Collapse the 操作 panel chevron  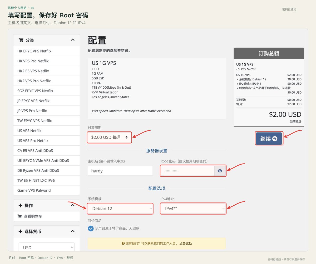click(73, 205)
